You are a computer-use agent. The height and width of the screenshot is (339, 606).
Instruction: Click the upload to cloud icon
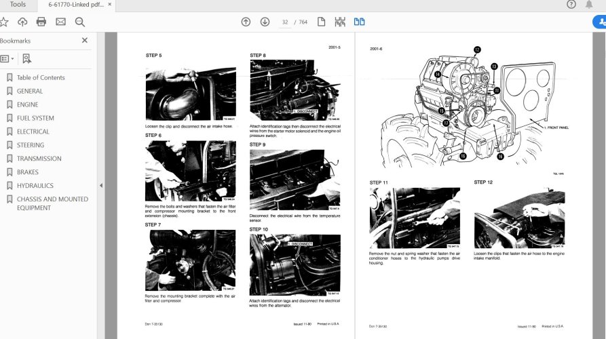tap(22, 22)
